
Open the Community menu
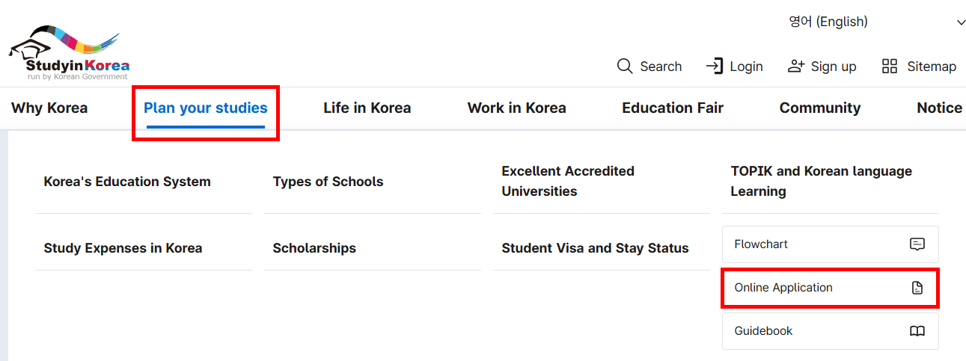[820, 108]
